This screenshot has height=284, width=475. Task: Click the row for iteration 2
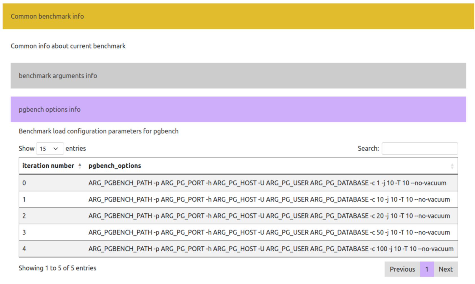pyautogui.click(x=238, y=216)
